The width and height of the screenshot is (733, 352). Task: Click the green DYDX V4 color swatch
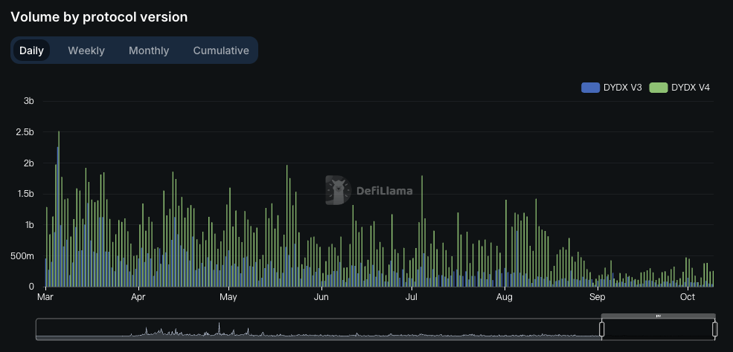[x=658, y=87]
